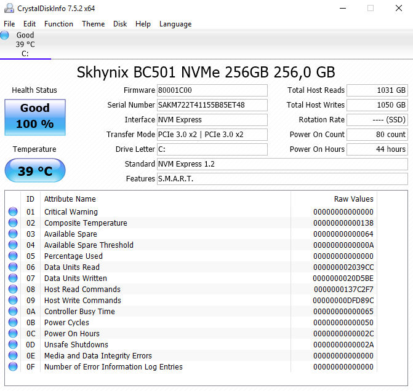Image resolution: width=413 pixels, height=391 pixels.
Task: Click the status orb next to Available Spare
Action: point(13,234)
